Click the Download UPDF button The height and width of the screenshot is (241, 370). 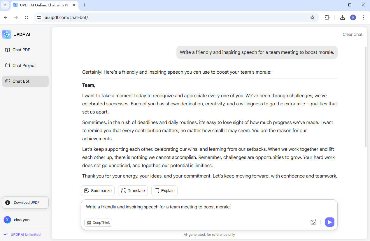tap(25, 203)
